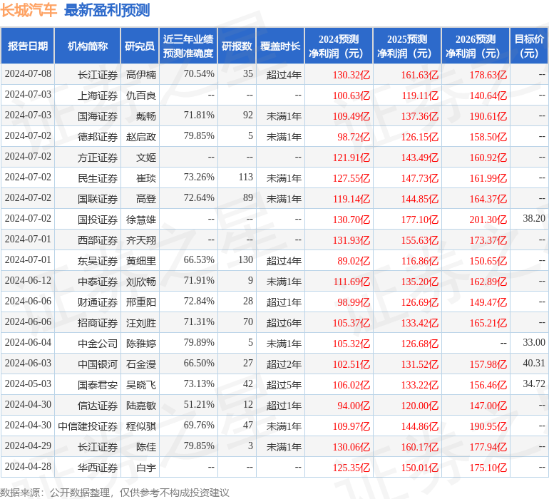This screenshot has height=499, width=549.
Task: Click accuracy value 70.54%
Action: click(x=199, y=74)
